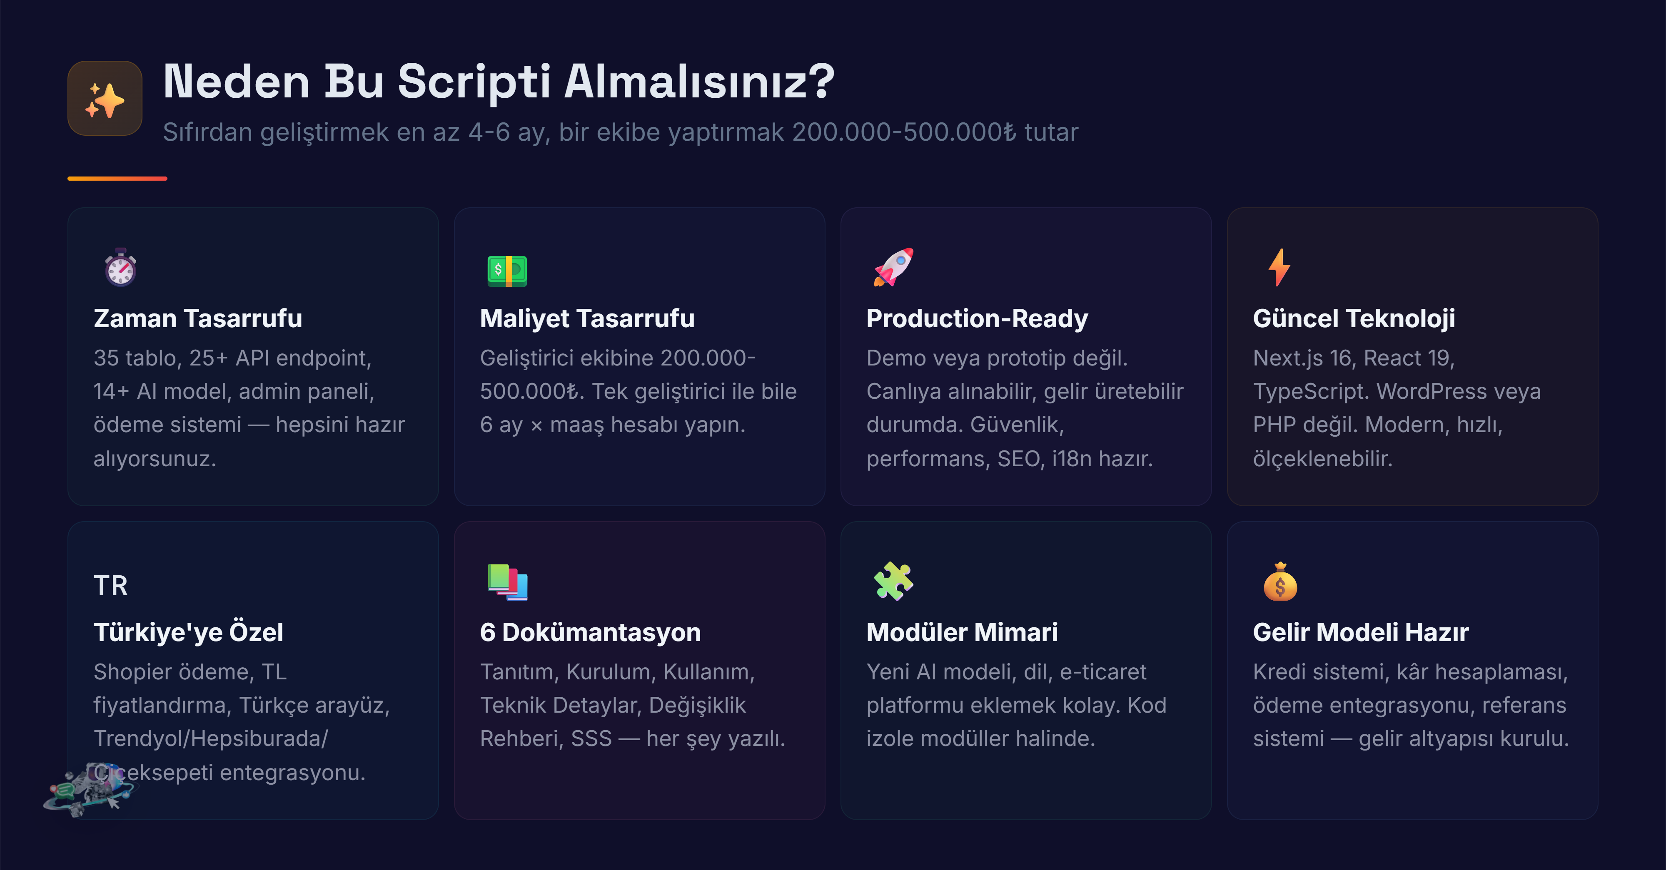Click the stopwatch icon above Zaman Tasarrufu
Image resolution: width=1666 pixels, height=870 pixels.
(x=121, y=267)
